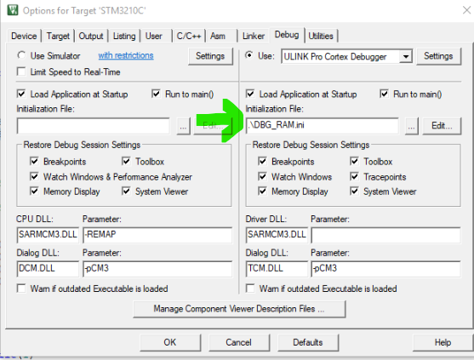
Task: Click the CPU DLL field SARMCM3.DLL
Action: 48,235
